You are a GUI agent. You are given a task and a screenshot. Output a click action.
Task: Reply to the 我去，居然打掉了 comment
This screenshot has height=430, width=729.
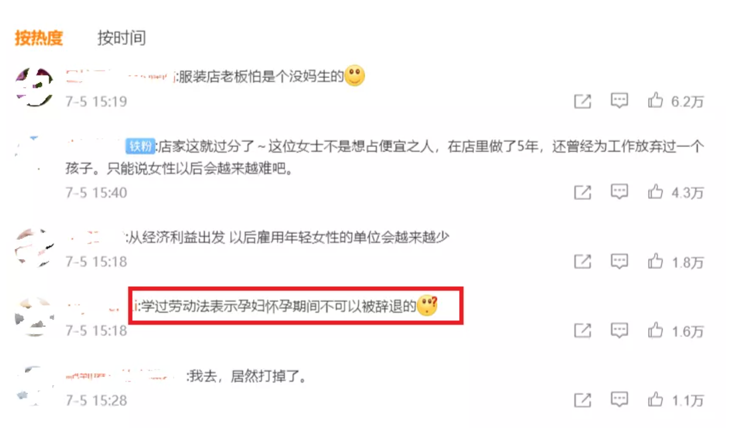[x=619, y=400]
